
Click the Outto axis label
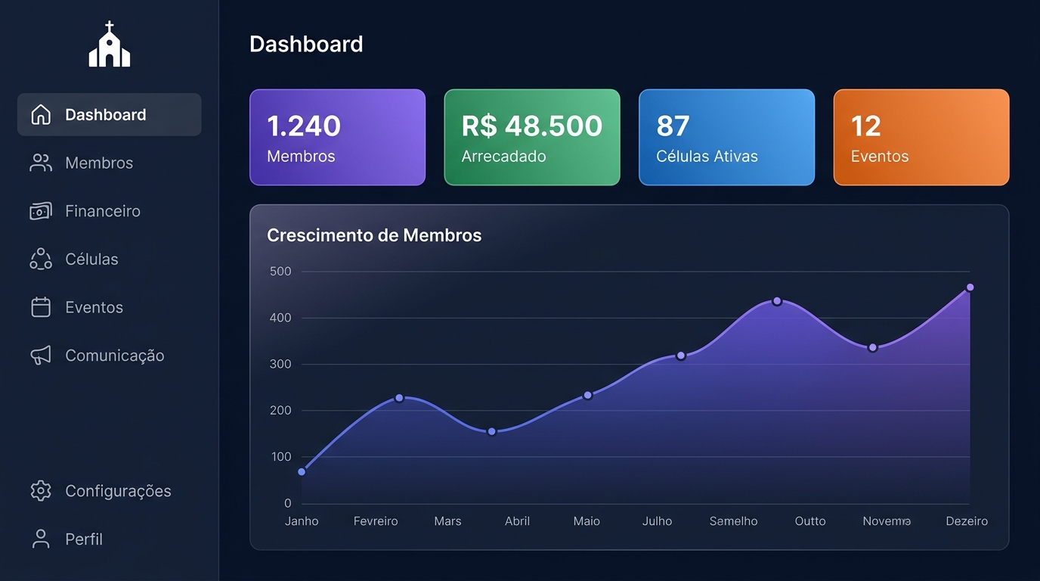point(810,521)
